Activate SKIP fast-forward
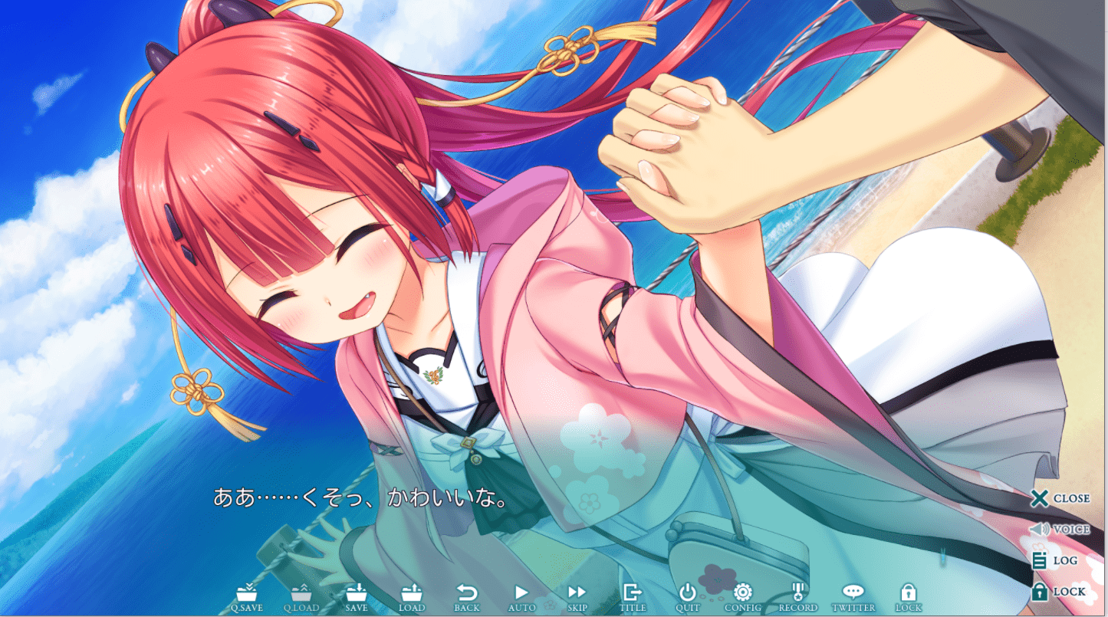This screenshot has width=1108, height=617. click(x=577, y=597)
